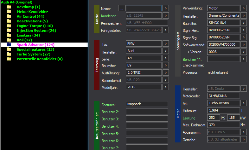Image resolution: width=249 pixels, height=150 pixels.
Task: Select Turbo System (27) folder
Action: 34,54
